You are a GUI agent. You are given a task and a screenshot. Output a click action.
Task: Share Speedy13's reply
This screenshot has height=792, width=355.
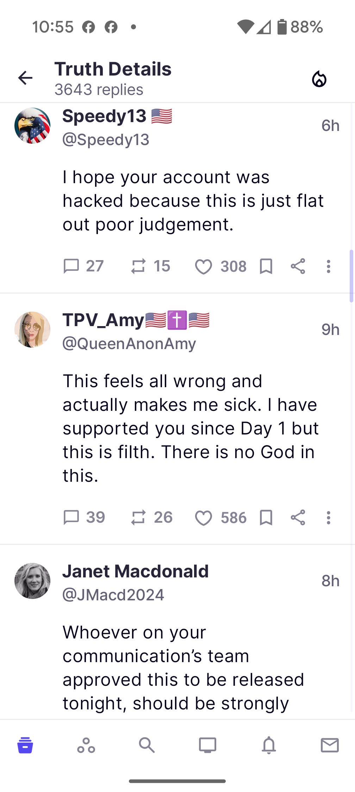(x=298, y=266)
